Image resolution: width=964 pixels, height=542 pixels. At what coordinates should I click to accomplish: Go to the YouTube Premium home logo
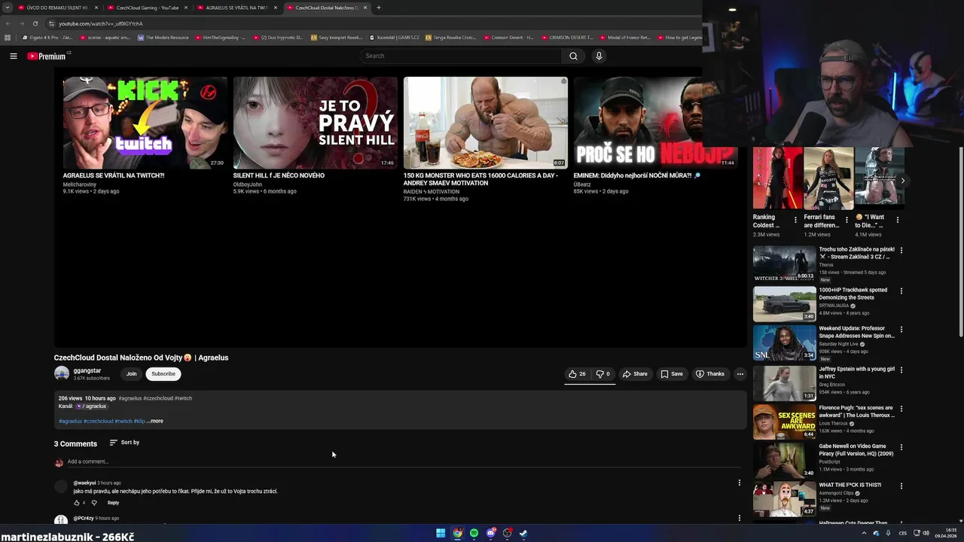click(47, 56)
